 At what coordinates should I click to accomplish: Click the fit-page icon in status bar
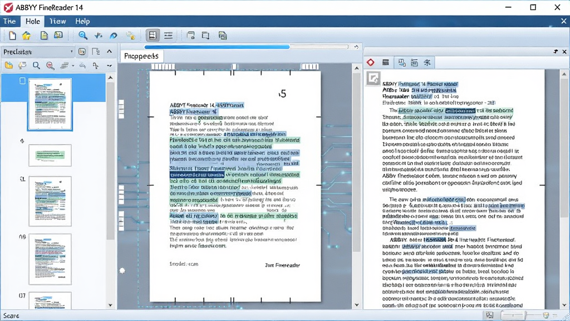coord(490,315)
